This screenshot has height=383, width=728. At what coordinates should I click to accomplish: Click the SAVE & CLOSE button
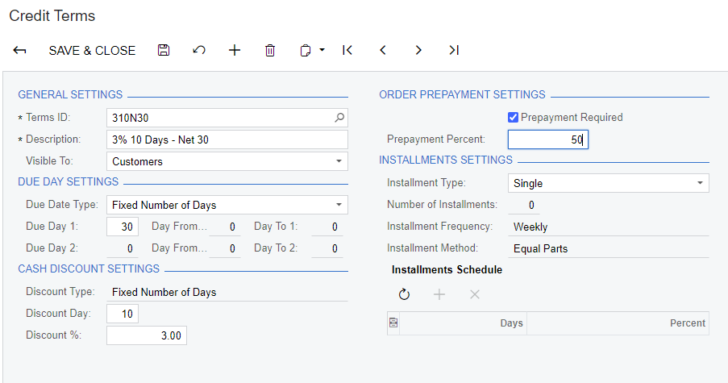[92, 50]
